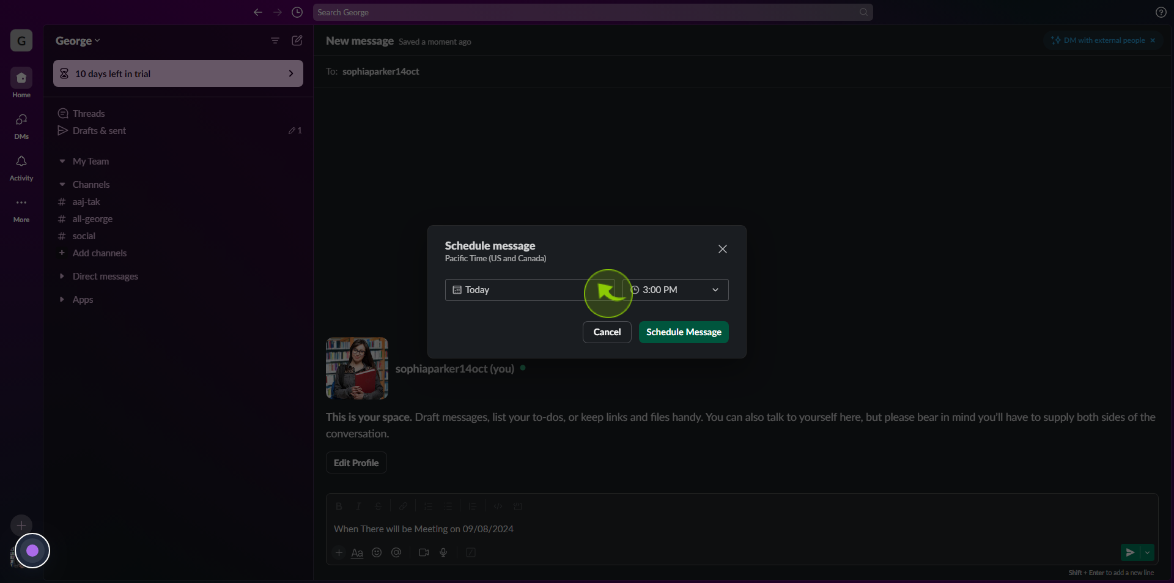
Task: Open Home in the sidebar
Action: pyautogui.click(x=21, y=83)
